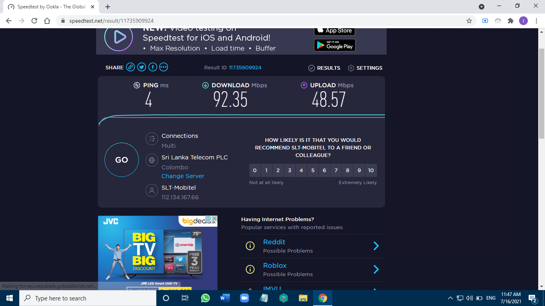
Task: Click the address bar URL field
Action: pos(266,21)
